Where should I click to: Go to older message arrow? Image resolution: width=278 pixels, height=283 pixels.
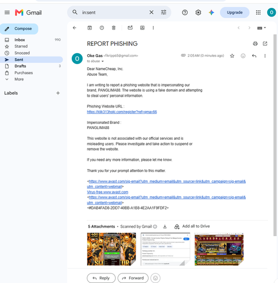(x=249, y=28)
